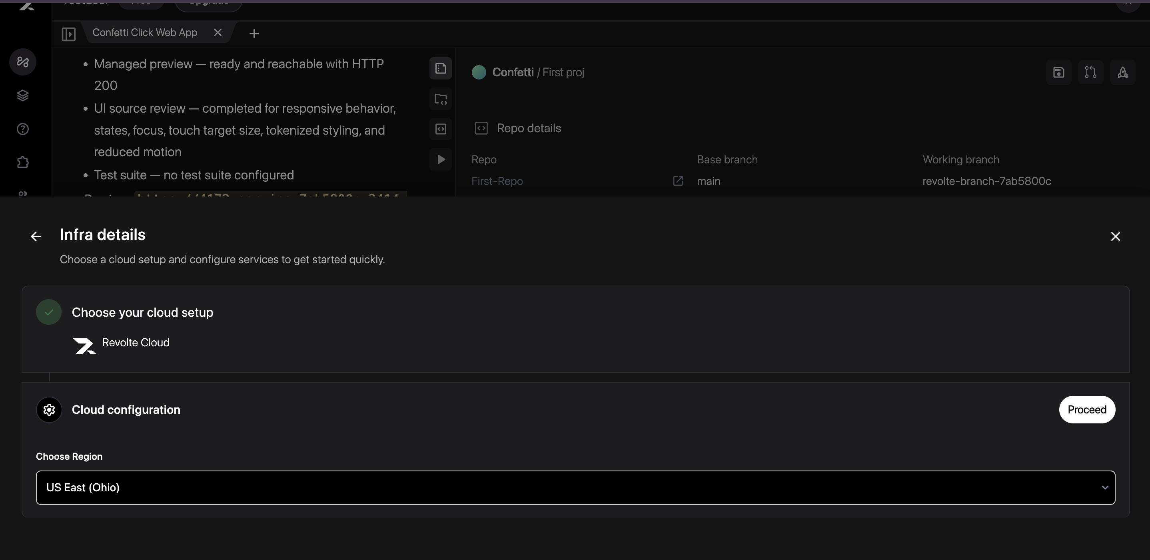Click the region dropdown chevron arrow
This screenshot has width=1150, height=560.
tap(1105, 488)
